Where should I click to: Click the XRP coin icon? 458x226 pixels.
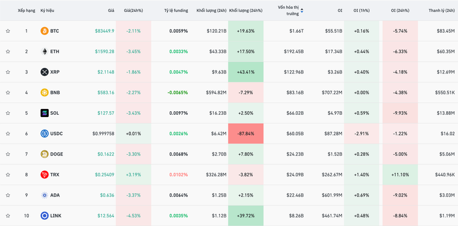coord(44,72)
